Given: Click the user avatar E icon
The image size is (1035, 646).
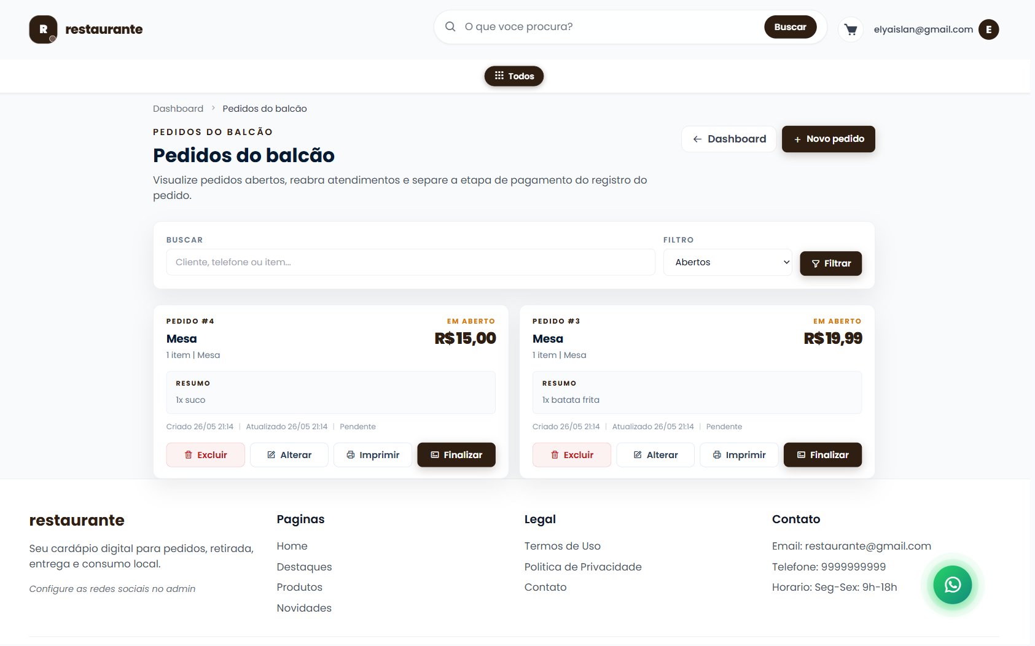Looking at the screenshot, I should tap(988, 29).
